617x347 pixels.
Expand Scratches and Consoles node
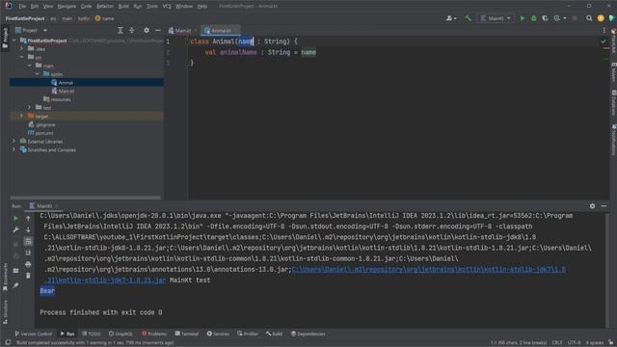tap(14, 150)
